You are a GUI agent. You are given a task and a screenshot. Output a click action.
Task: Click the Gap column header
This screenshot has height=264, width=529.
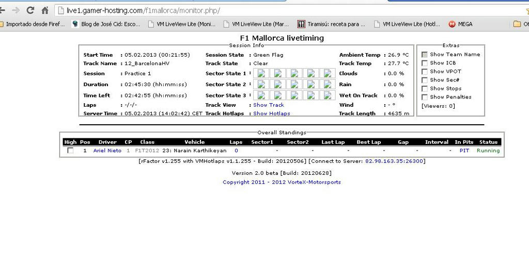(403, 142)
